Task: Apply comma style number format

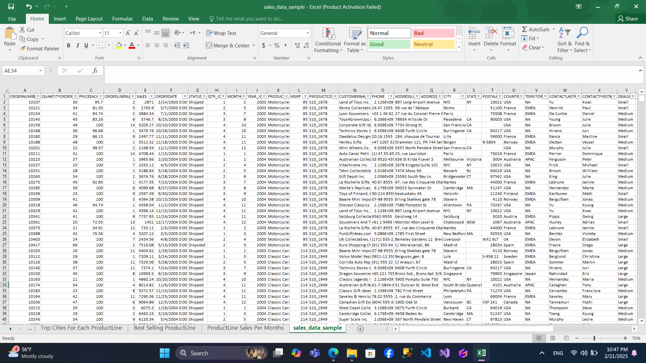Action: pos(285,45)
